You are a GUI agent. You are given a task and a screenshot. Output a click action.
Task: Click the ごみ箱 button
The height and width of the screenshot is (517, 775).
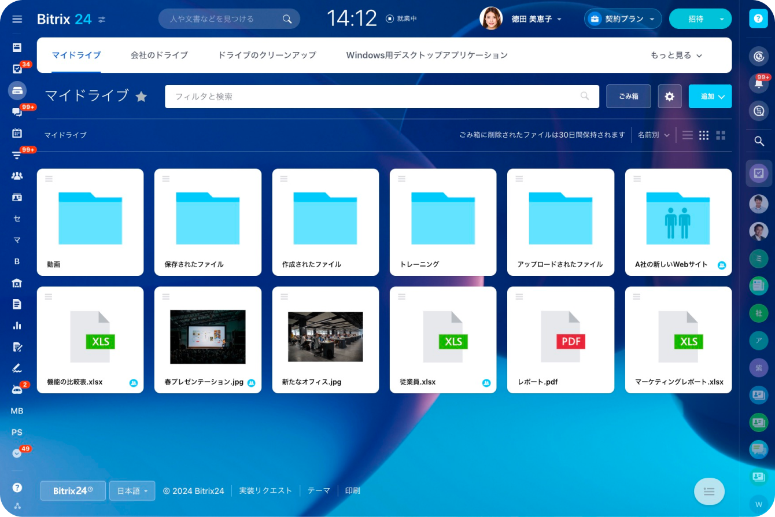click(x=628, y=97)
